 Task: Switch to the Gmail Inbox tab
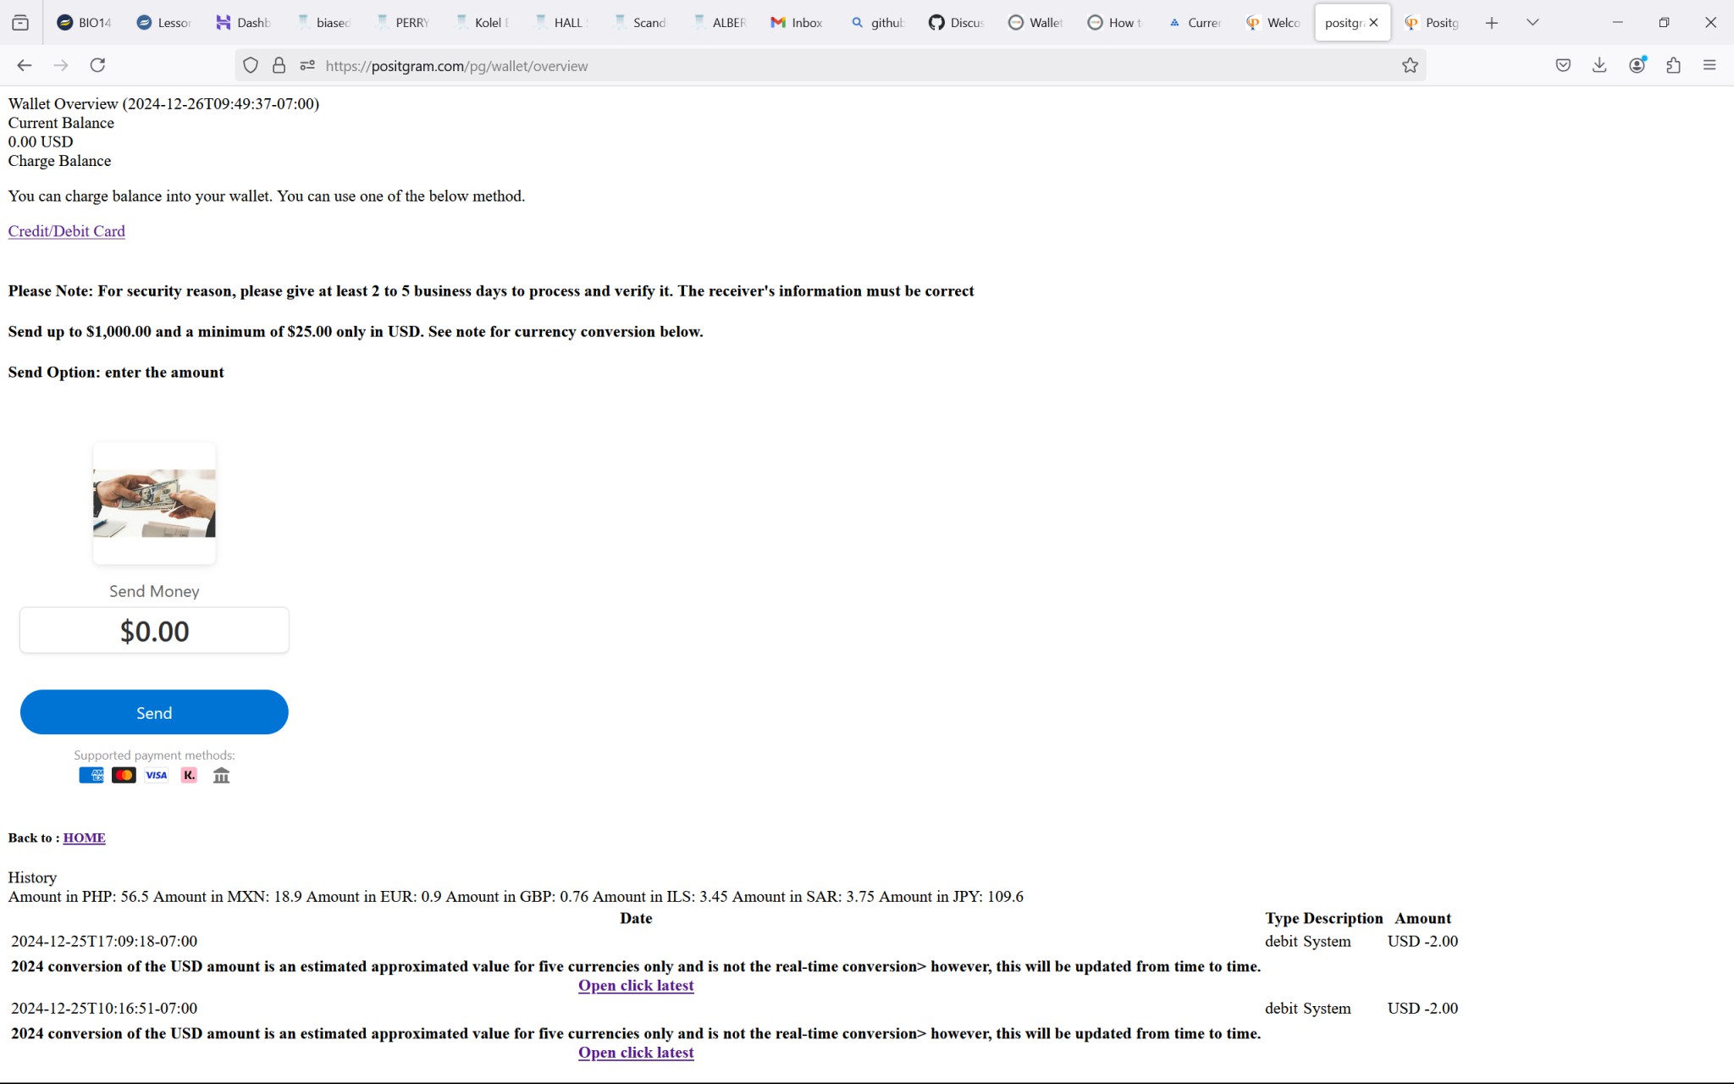click(797, 23)
